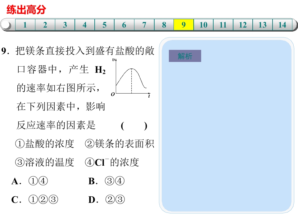Screen dimensions: 298x223
Task: Click statement ①盐酸的浓度
Action: tap(44, 144)
